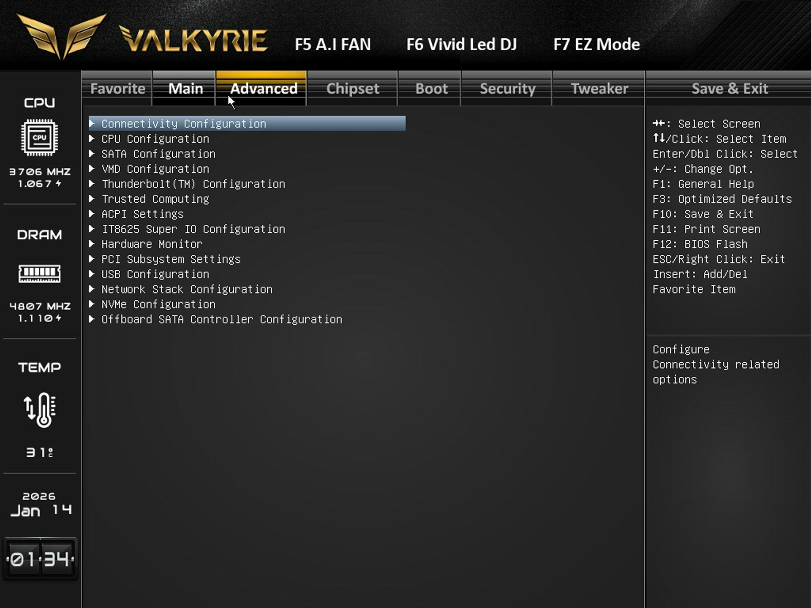Expand SATA Configuration submenu

(x=158, y=154)
